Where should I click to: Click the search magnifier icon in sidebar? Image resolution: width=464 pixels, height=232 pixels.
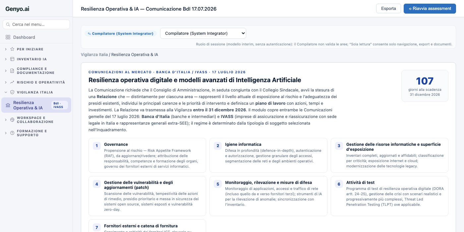pos(8,25)
